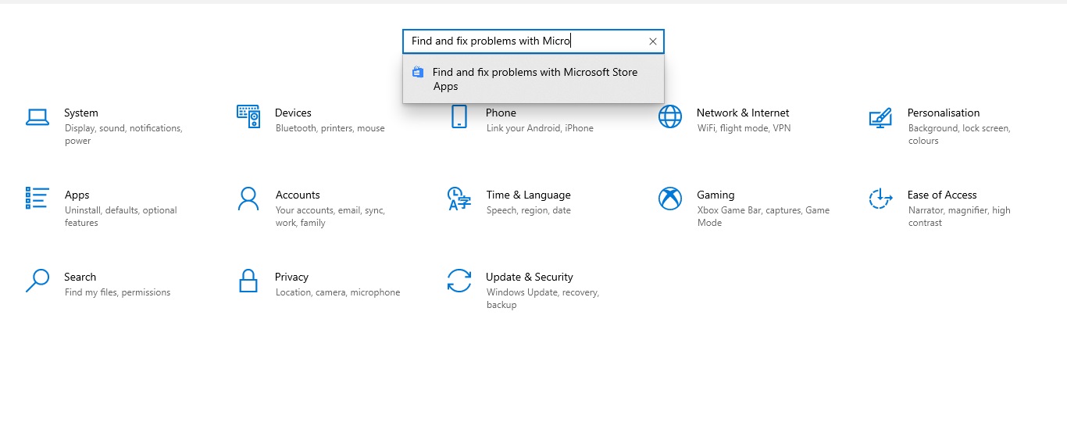Open the Gaming category title

715,195
